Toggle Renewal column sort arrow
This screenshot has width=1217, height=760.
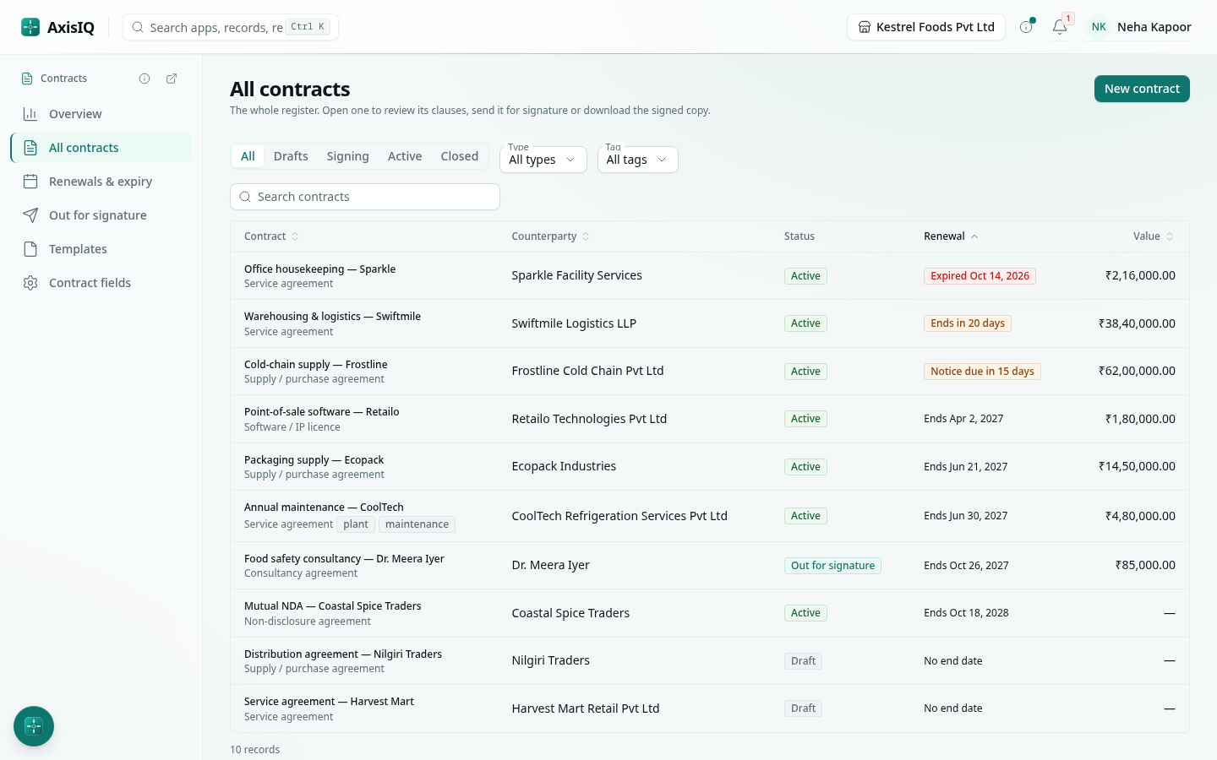point(974,236)
